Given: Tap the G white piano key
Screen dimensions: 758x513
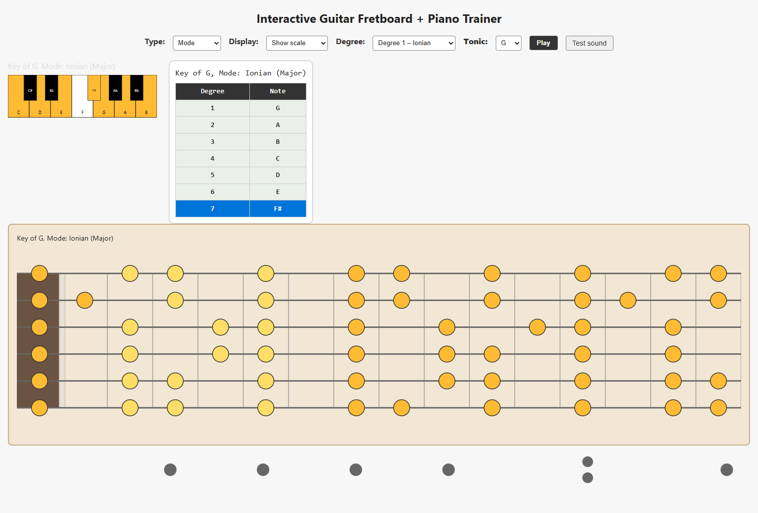Looking at the screenshot, I should (104, 109).
